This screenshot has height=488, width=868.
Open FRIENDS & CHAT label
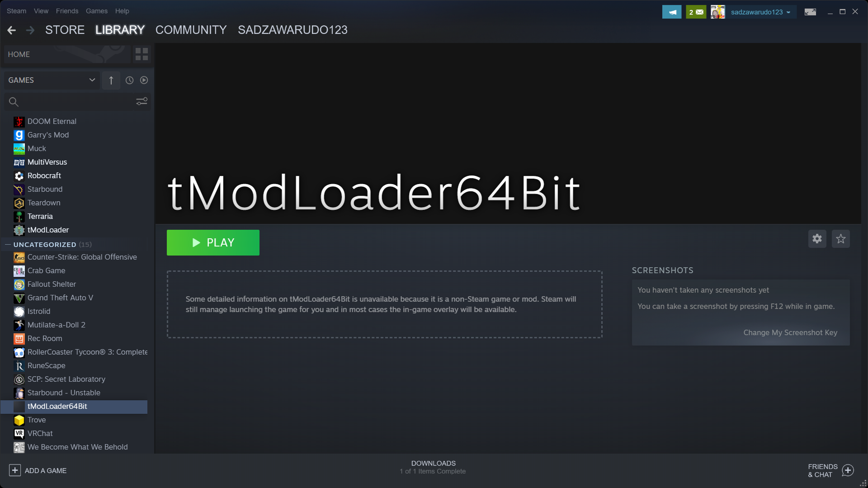(822, 470)
